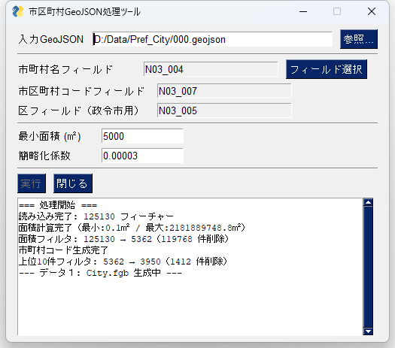Focus the 簡略化係数 field showing 0.00003

[142, 156]
